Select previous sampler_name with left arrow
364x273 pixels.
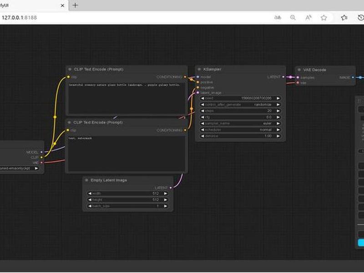202,123
